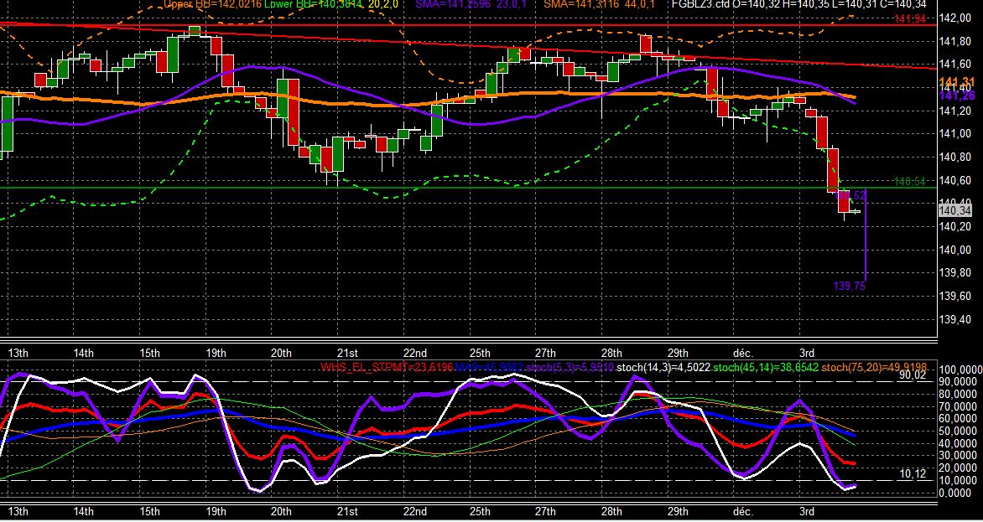Viewport: 983px width, 522px height.
Task: Click '140,00' on the price axis
Action: 954,251
